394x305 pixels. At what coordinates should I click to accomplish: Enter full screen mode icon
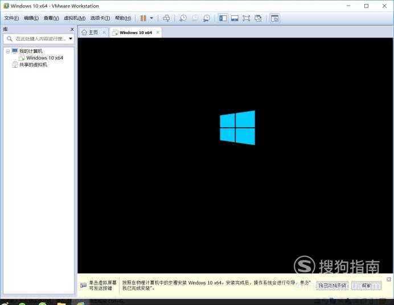tap(246, 18)
